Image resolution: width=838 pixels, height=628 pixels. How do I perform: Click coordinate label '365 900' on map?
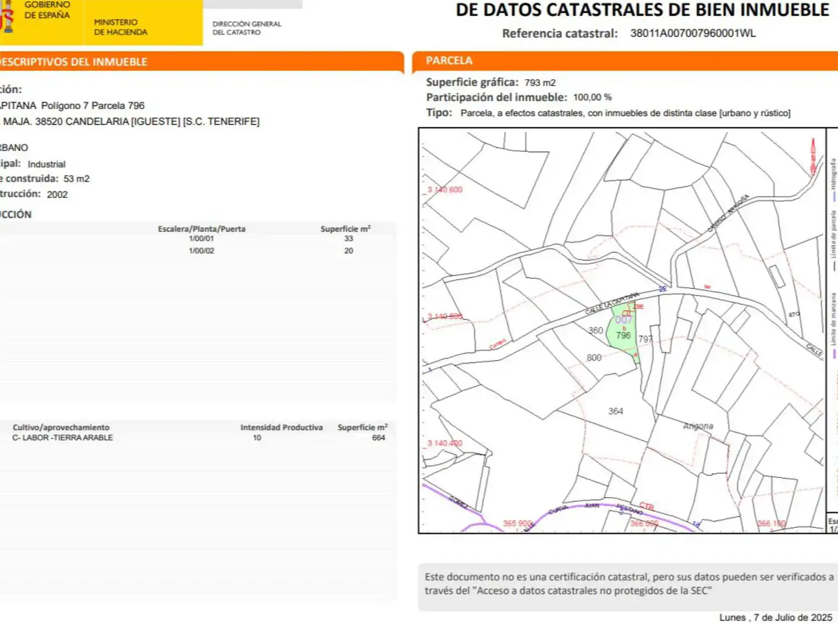(517, 523)
